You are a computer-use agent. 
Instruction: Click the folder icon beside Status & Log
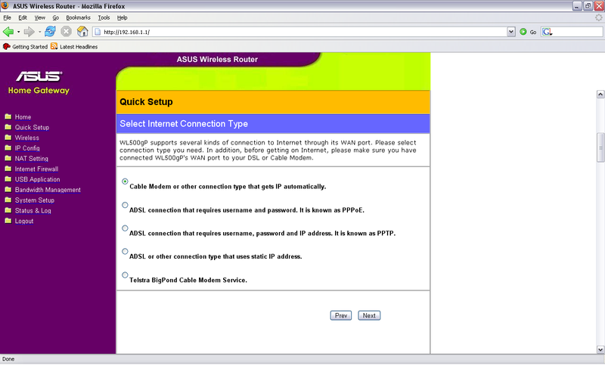click(x=8, y=210)
